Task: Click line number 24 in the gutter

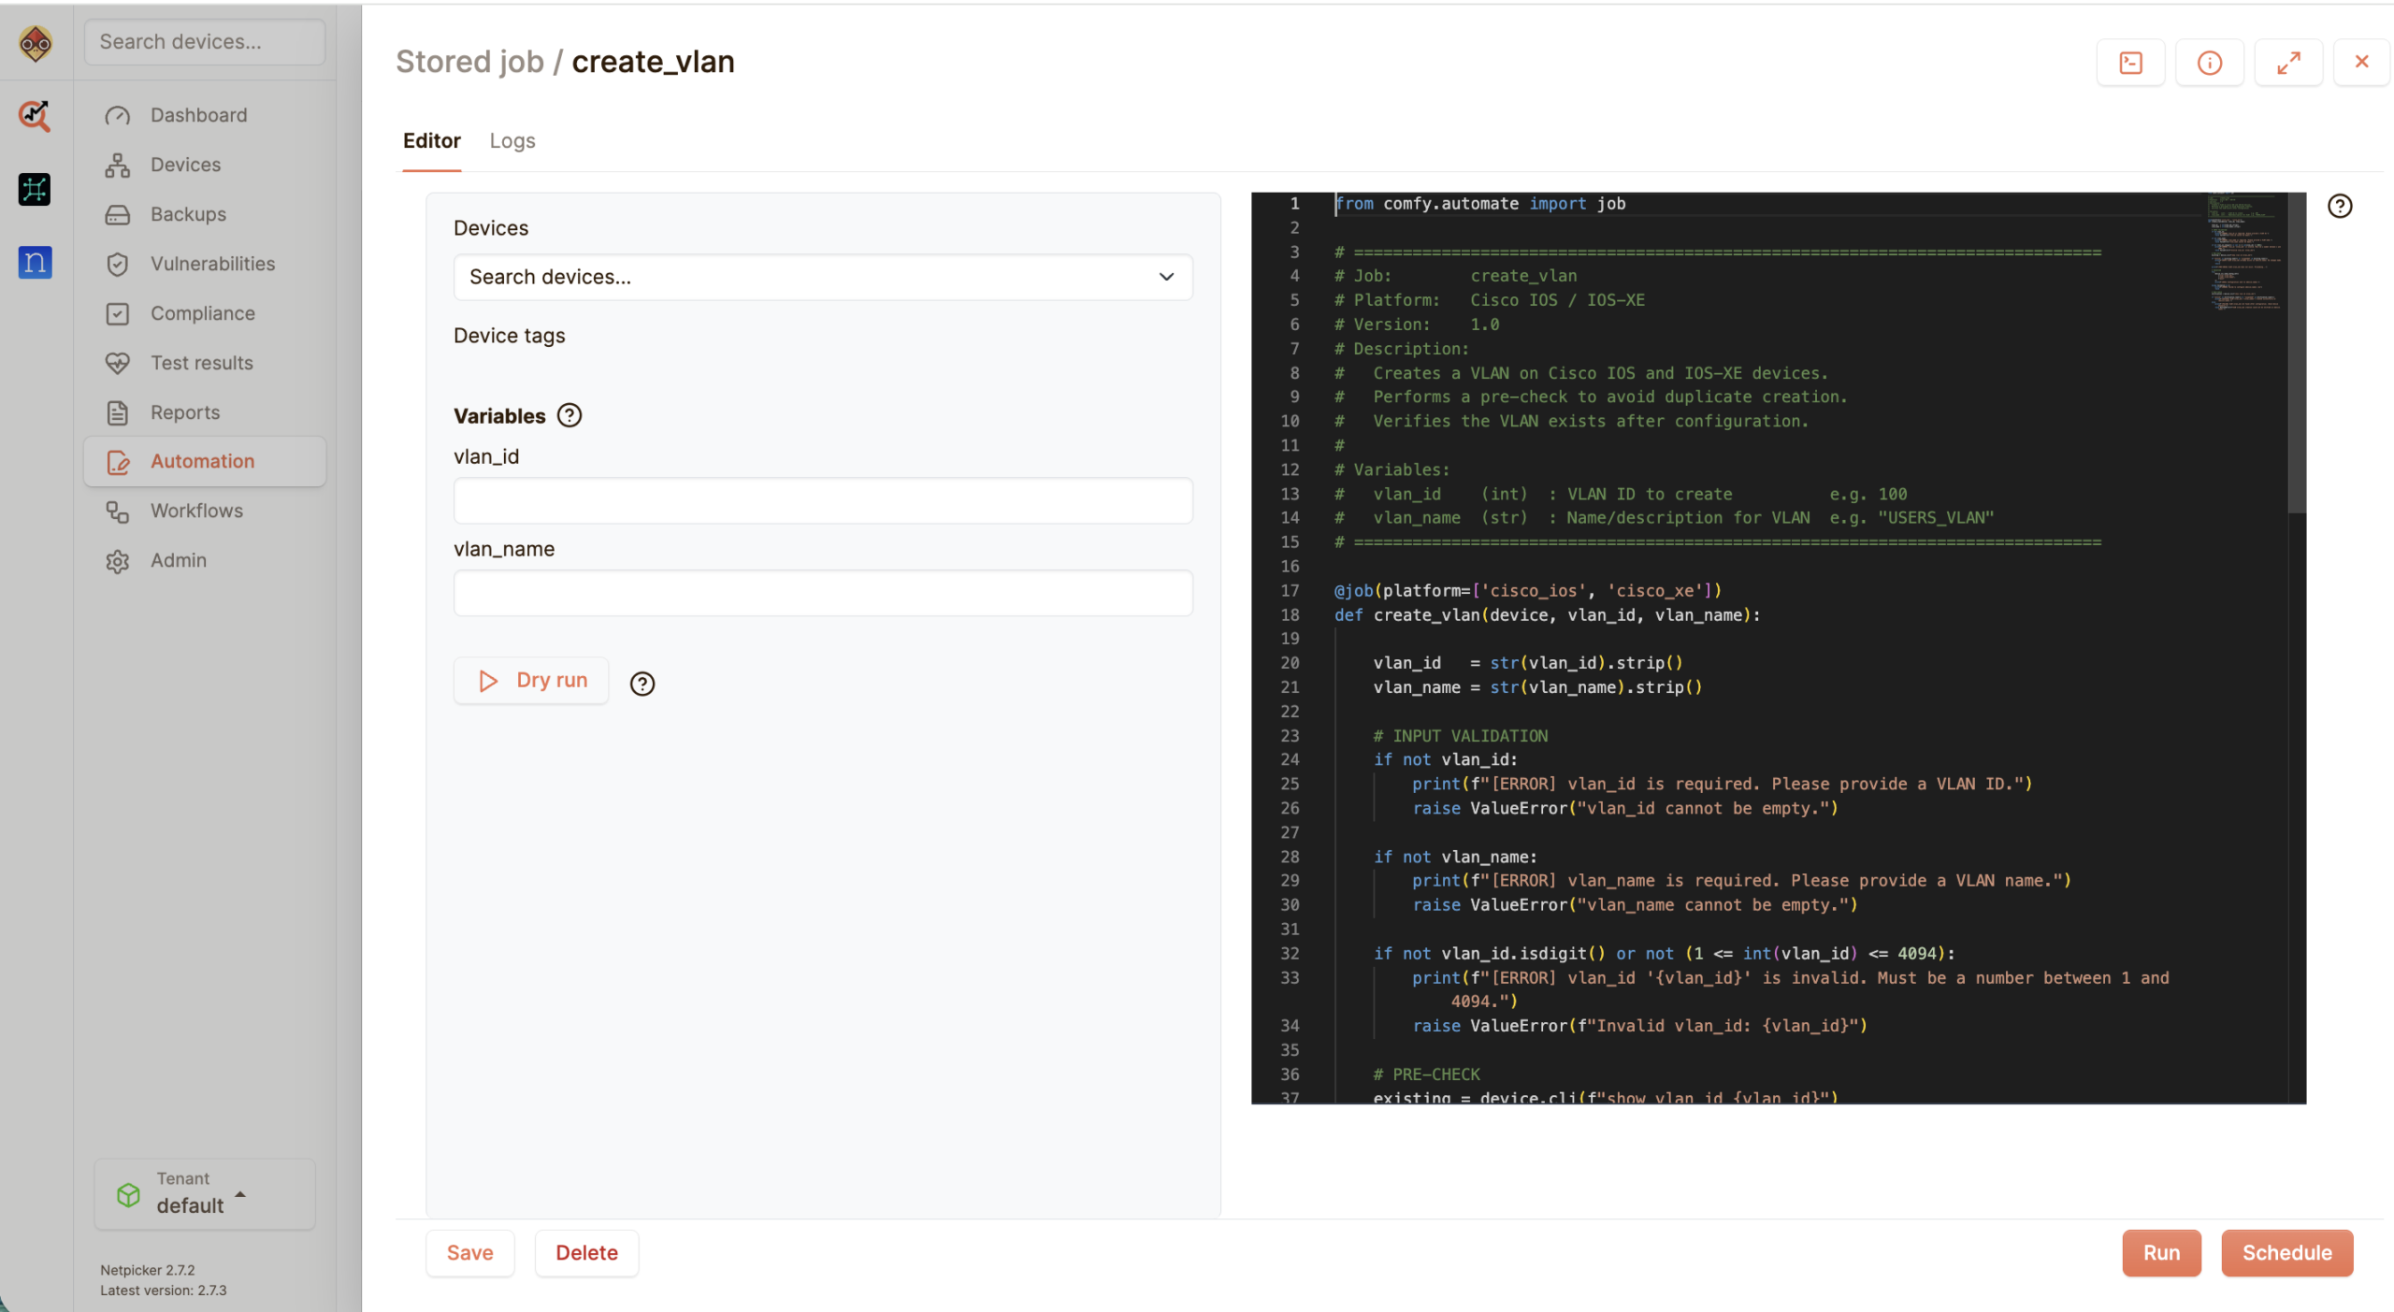Action: (1290, 760)
